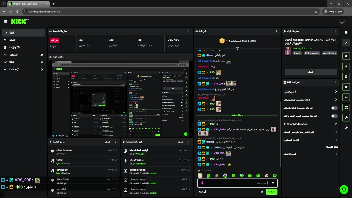The width and height of the screenshot is (352, 198).
Task: Open AI Chat Moderation link
Action: point(310,124)
